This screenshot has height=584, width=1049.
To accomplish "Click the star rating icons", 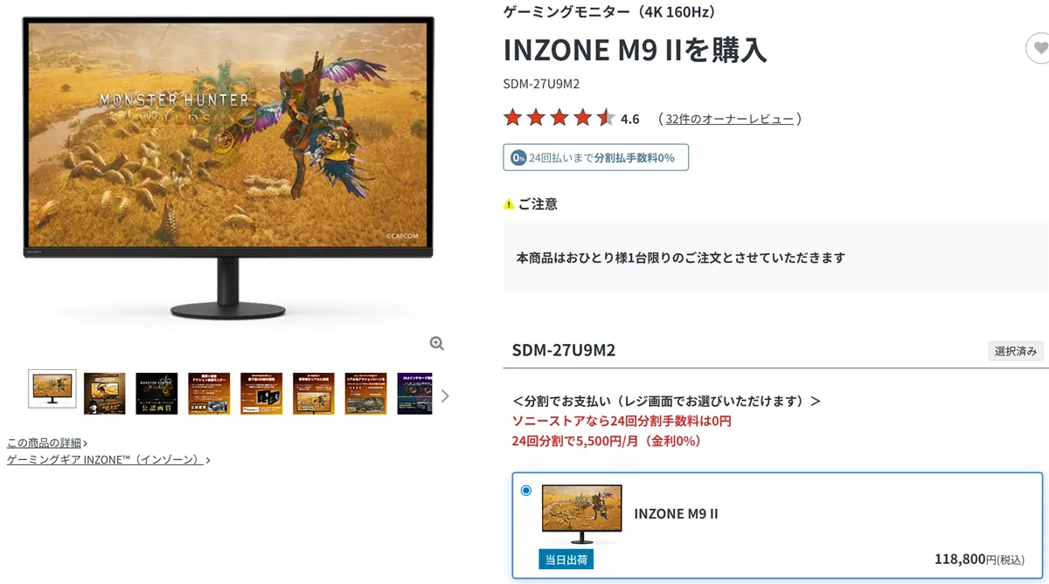I will pyautogui.click(x=559, y=118).
